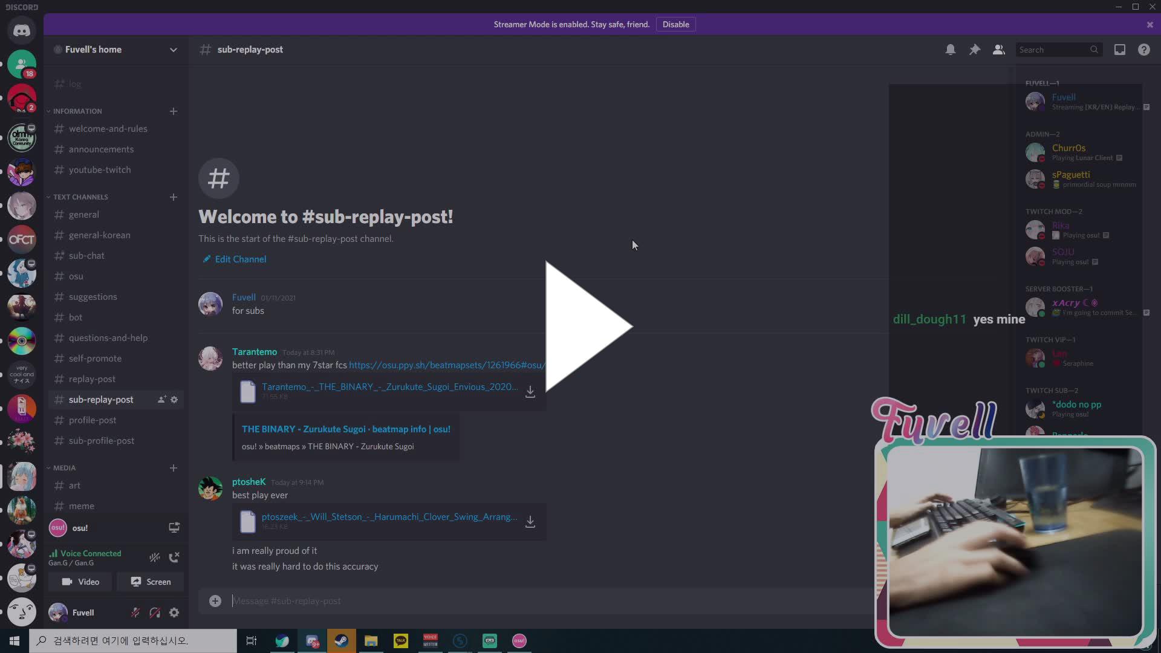Open the replay-post channel

[92, 379]
